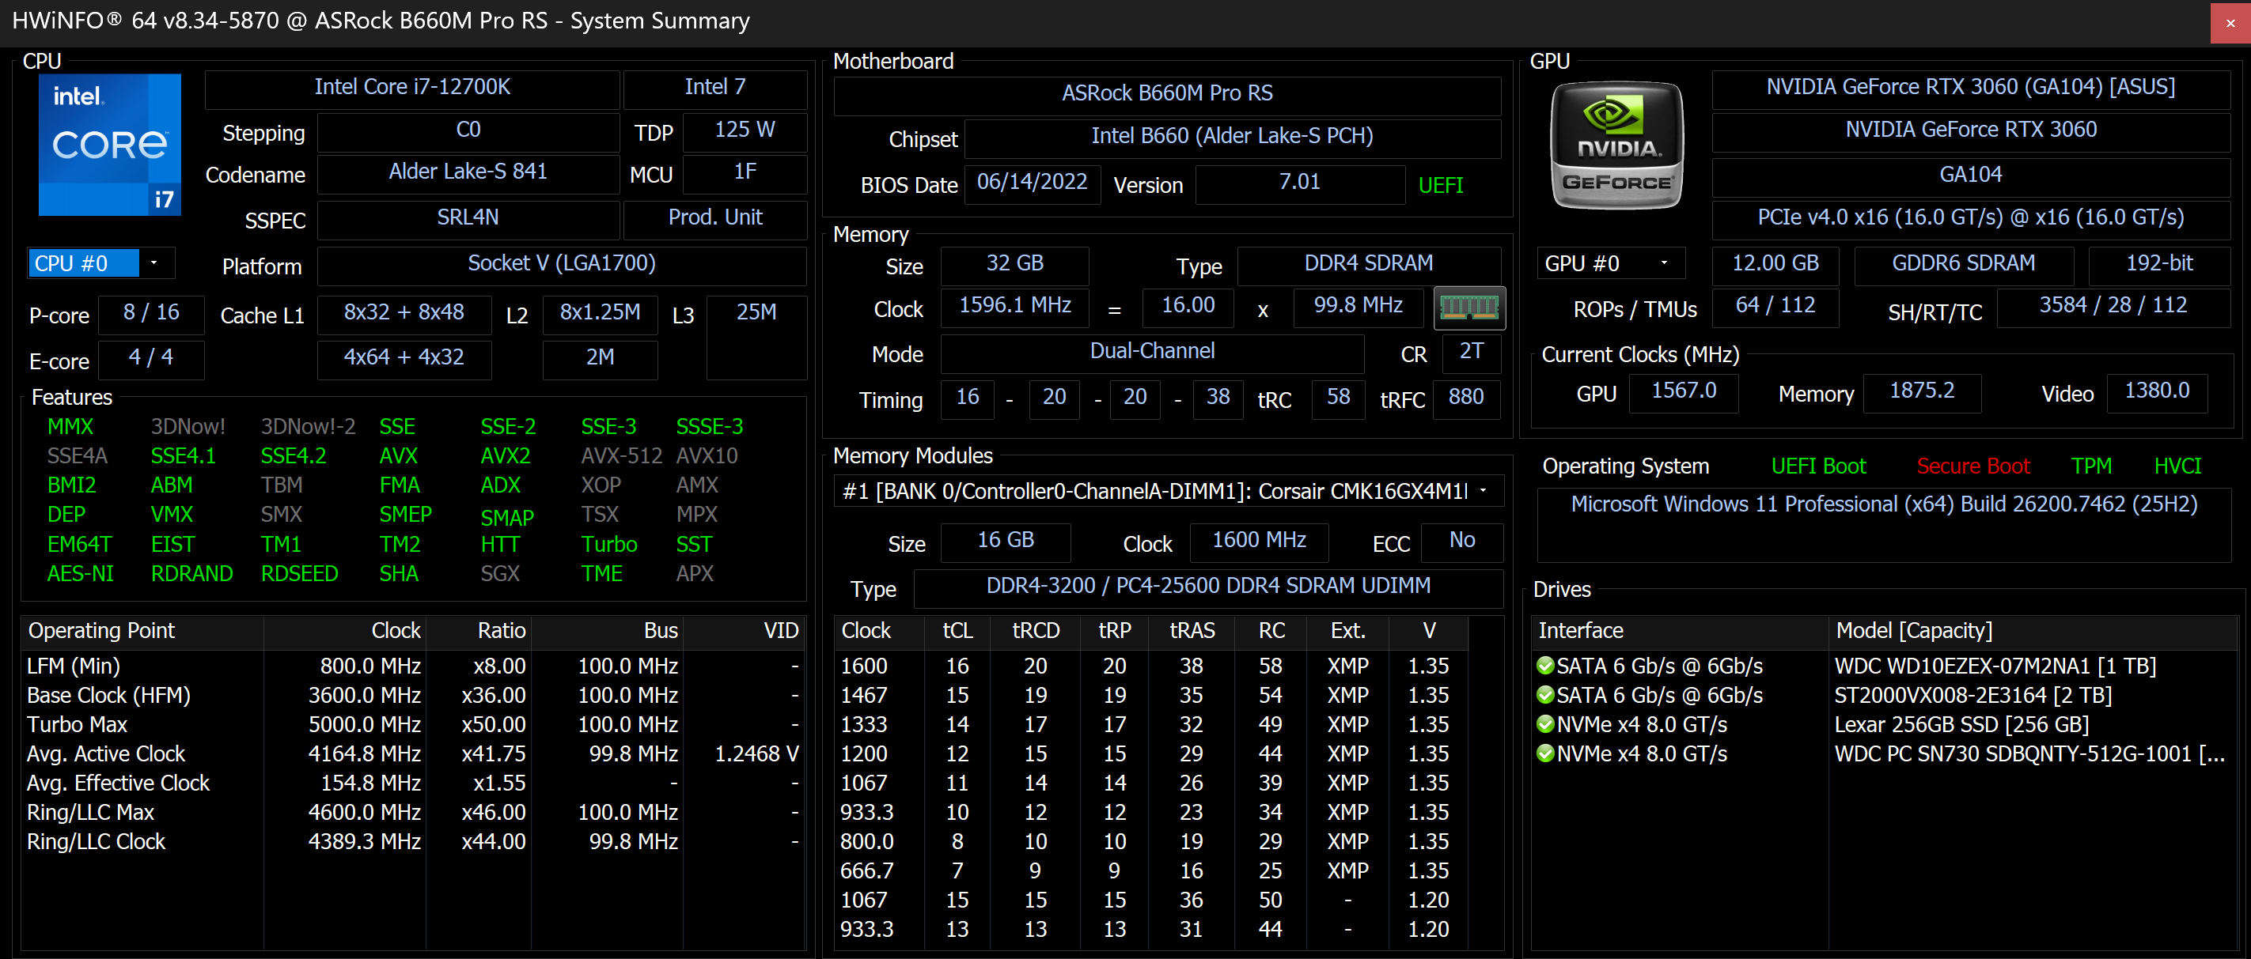This screenshot has height=959, width=2251.
Task: Click status icon for WDC PC SN730 drive
Action: [1545, 753]
